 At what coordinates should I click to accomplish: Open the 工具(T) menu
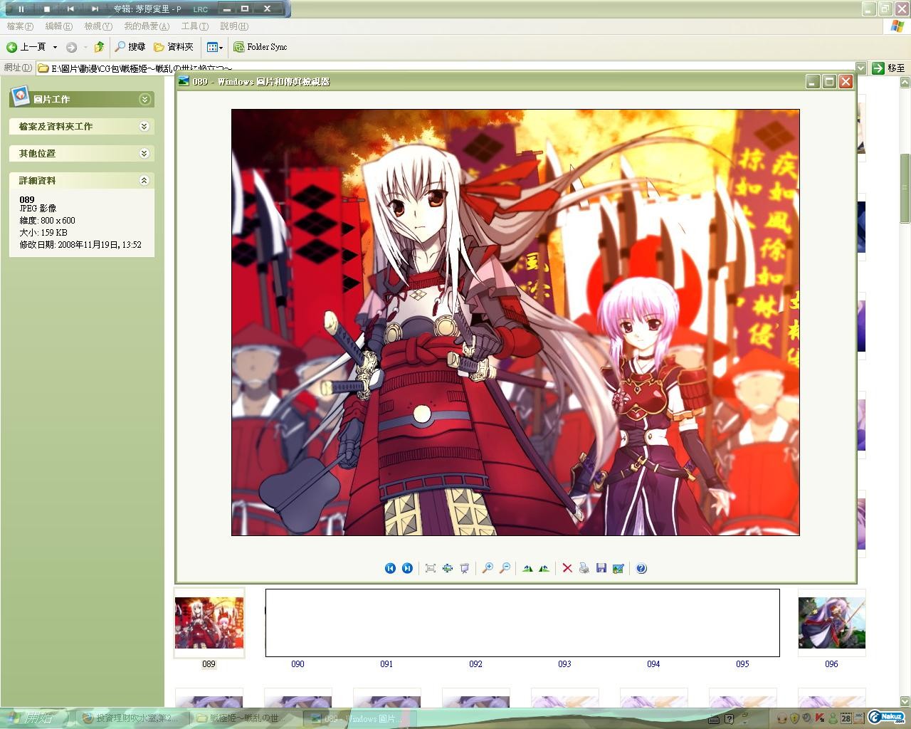[195, 26]
